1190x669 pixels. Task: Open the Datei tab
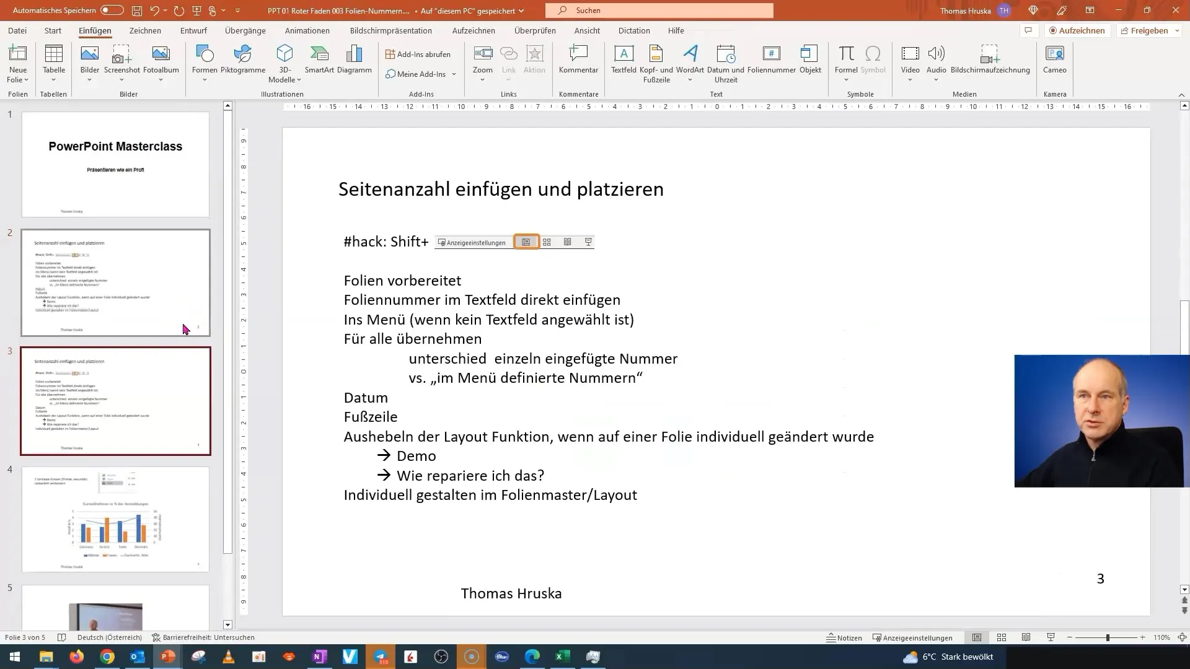click(17, 30)
